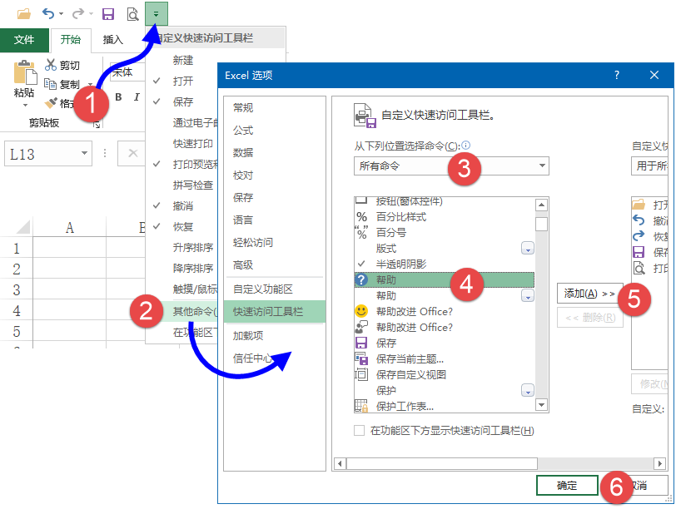Click the Print Preview icon in quick access toolbar
This screenshot has width=676, height=509.
point(132,14)
